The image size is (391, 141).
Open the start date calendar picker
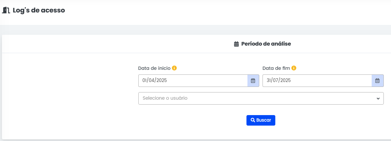pos(253,81)
